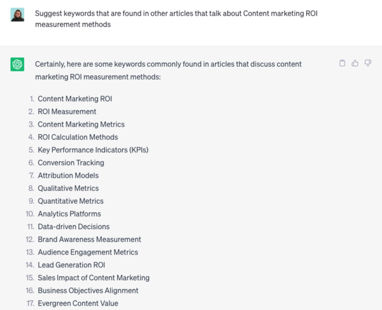Click the thumbs down icon
Viewport: 382px width, 310px height.
[368, 63]
